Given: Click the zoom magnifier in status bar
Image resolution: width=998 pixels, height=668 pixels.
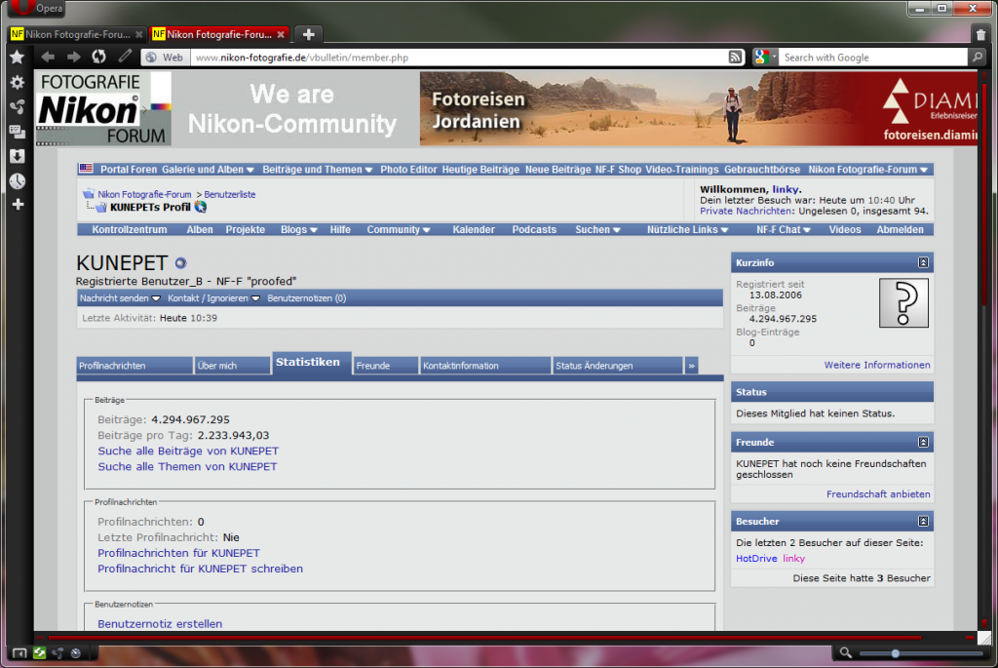Looking at the screenshot, I should pos(845,652).
